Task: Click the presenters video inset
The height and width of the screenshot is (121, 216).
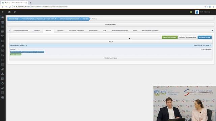Action: click(x=185, y=104)
